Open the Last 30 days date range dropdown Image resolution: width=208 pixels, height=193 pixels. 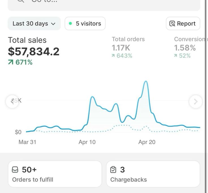click(x=34, y=24)
